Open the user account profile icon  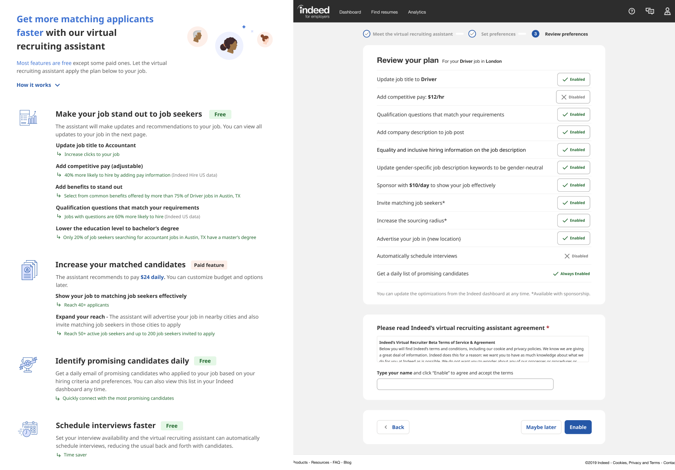[x=667, y=11]
